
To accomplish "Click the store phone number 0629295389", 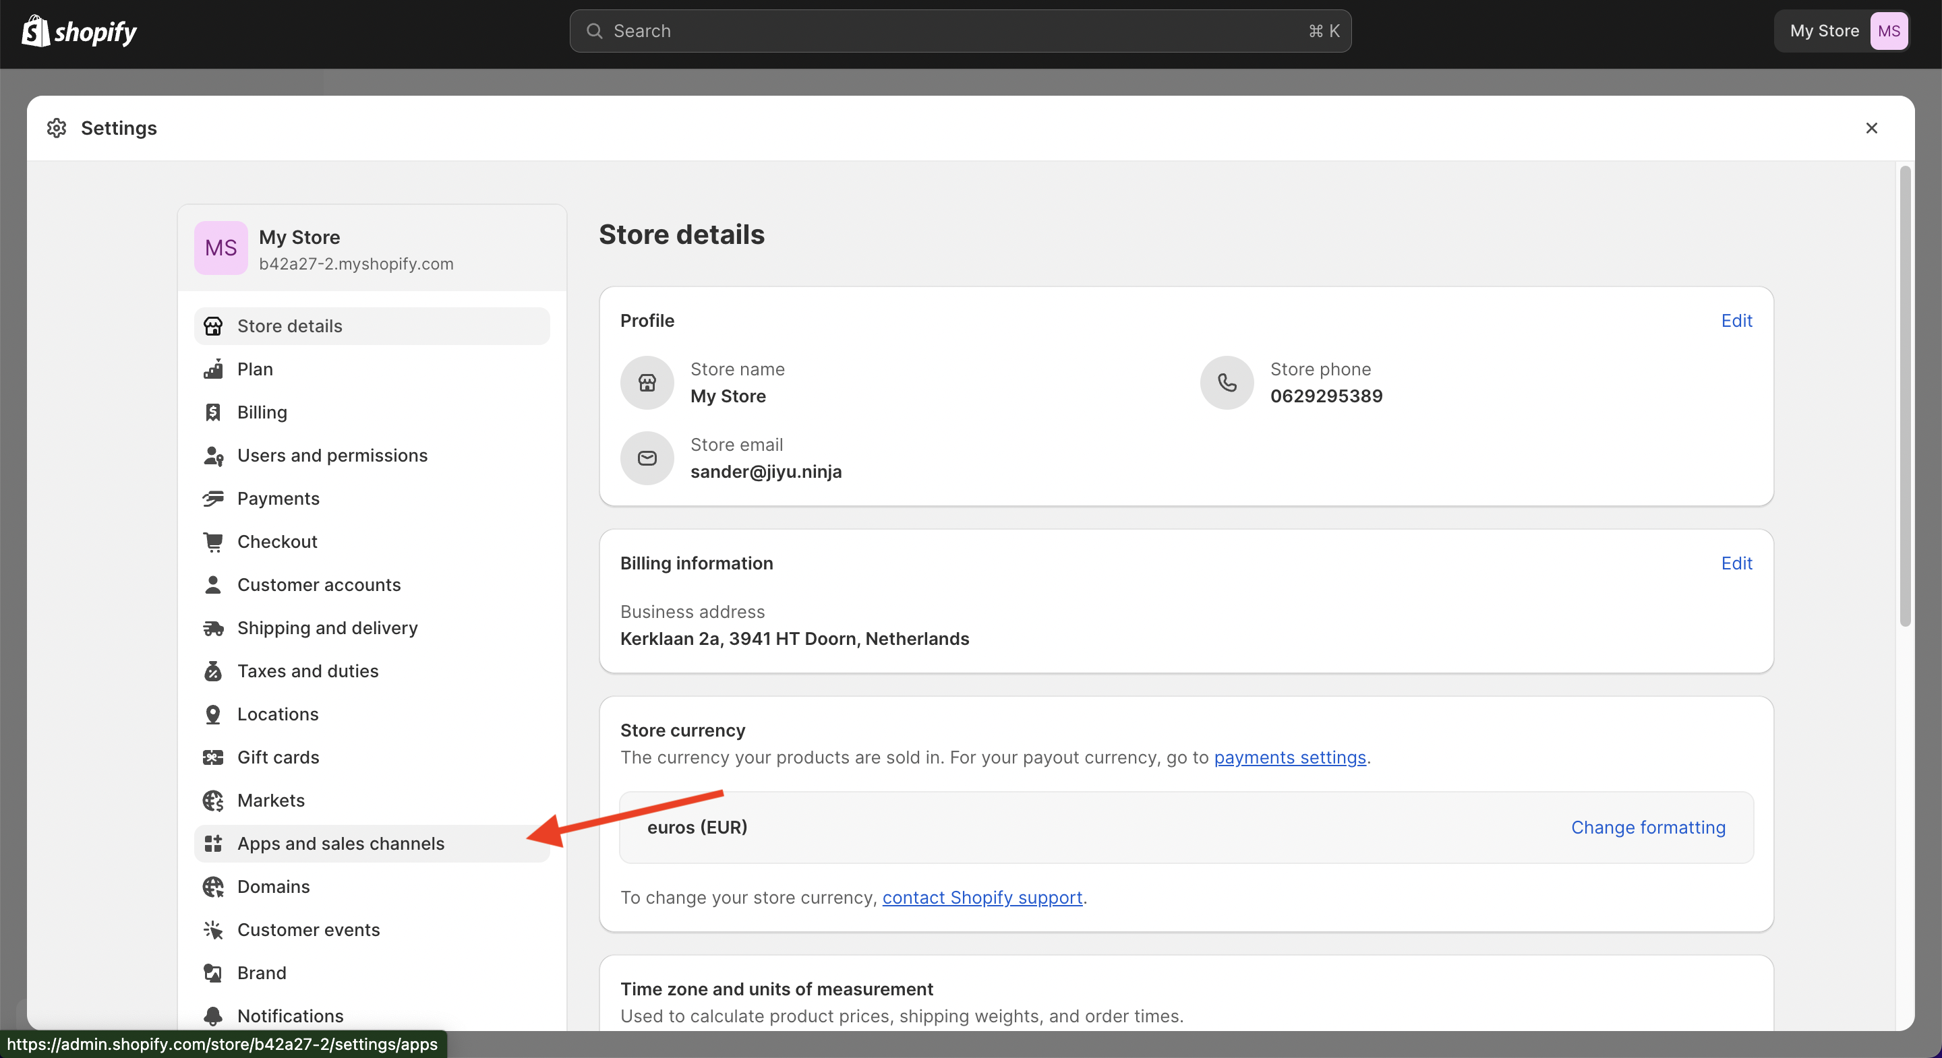I will [x=1326, y=396].
